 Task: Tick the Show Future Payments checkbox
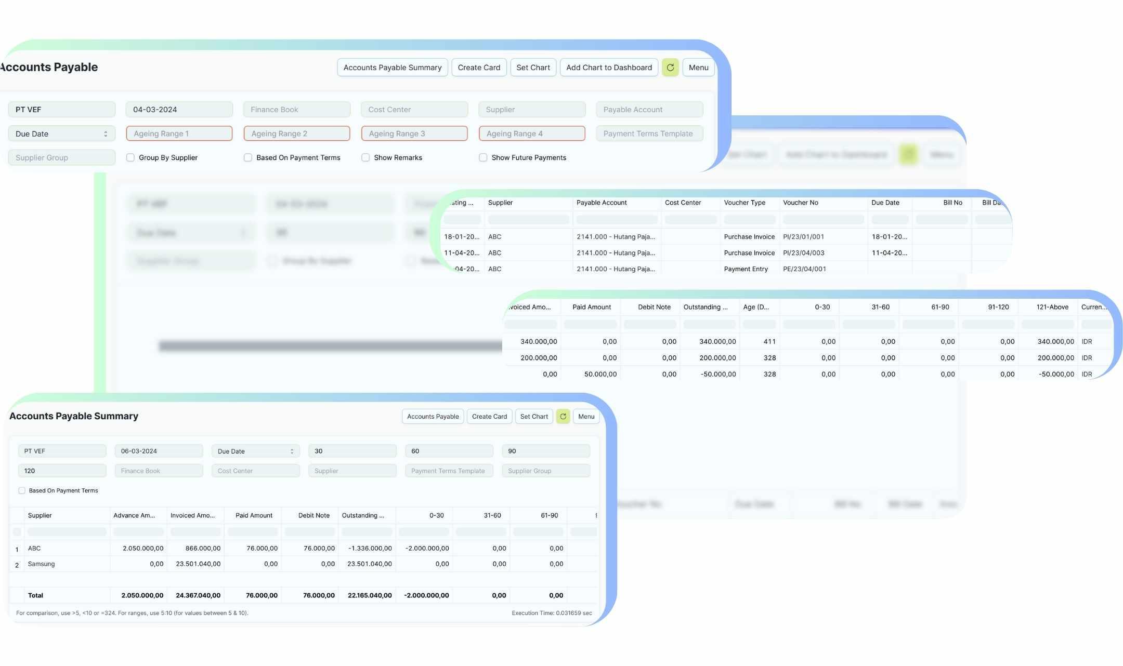(x=483, y=157)
